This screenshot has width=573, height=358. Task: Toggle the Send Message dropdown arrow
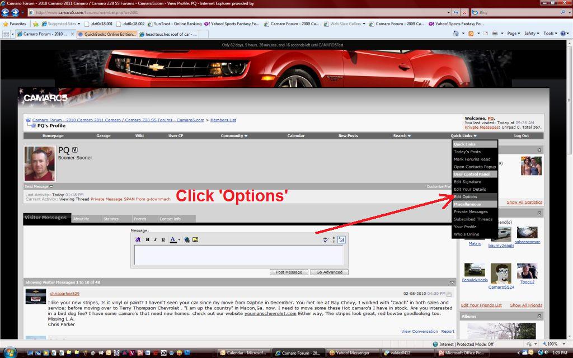click(x=51, y=186)
